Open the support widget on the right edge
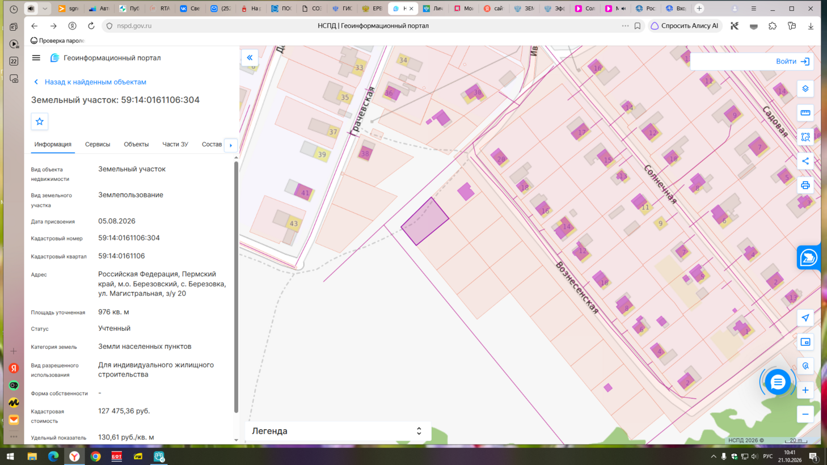This screenshot has width=827, height=465. point(809,258)
